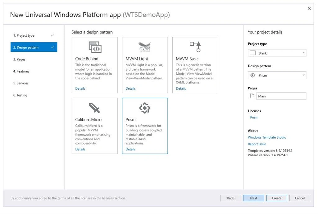The height and width of the screenshot is (214, 318).
Task: Go to step 3. Pages
Action: point(34,59)
